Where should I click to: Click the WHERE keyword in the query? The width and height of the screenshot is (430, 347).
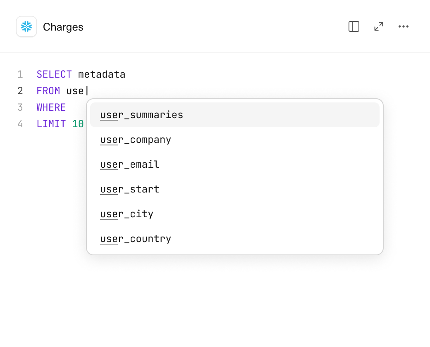51,107
